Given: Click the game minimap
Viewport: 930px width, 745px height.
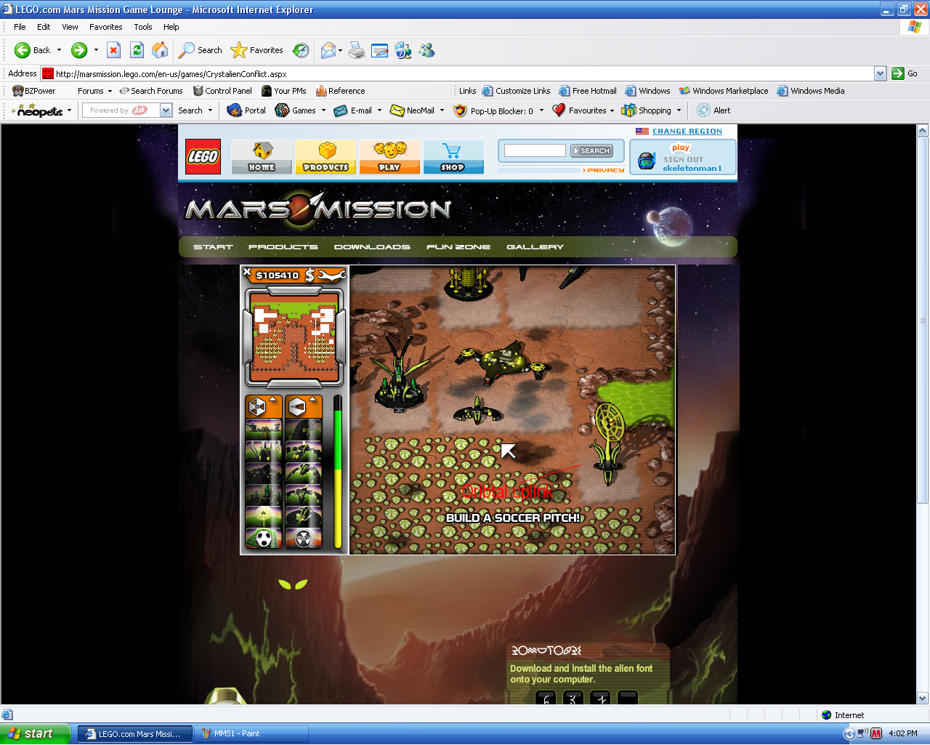Looking at the screenshot, I should [x=294, y=337].
